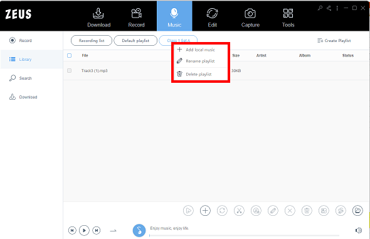Click the volume speaker icon
The width and height of the screenshot is (370, 239).
(x=359, y=230)
